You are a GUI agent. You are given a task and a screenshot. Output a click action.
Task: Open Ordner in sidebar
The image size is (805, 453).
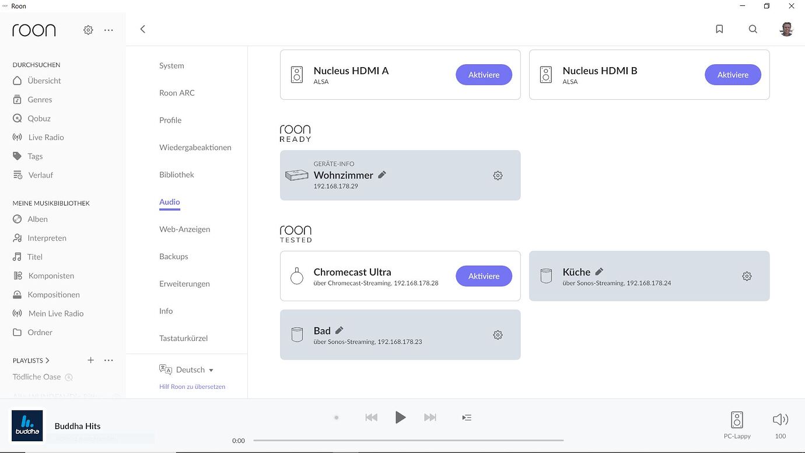tap(33, 332)
